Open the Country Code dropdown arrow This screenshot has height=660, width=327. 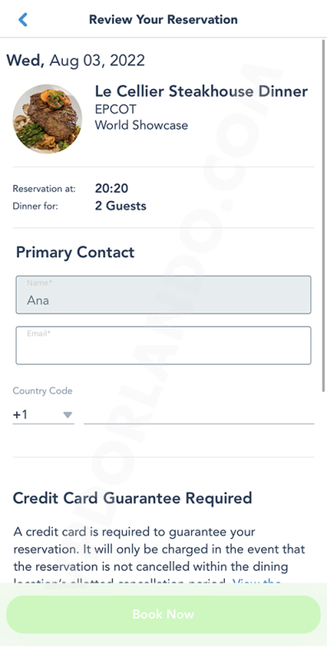point(68,415)
